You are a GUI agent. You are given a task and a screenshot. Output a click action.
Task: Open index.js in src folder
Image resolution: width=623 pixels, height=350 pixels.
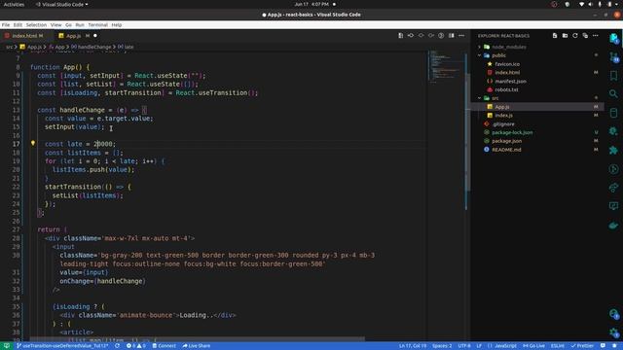tap(503, 115)
